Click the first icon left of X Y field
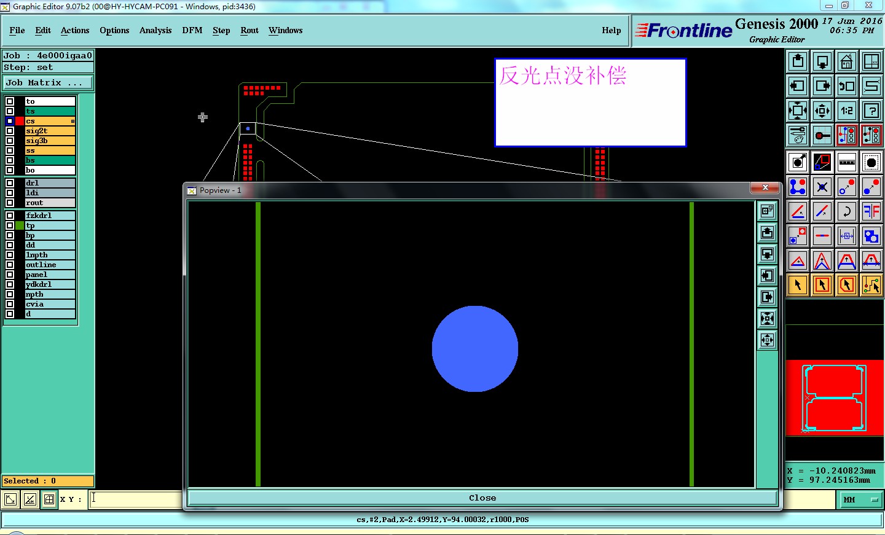 (10, 499)
